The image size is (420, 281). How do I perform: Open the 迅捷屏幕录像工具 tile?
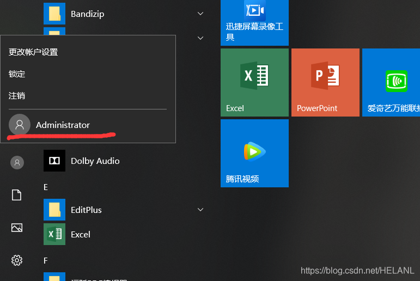pyautogui.click(x=254, y=23)
